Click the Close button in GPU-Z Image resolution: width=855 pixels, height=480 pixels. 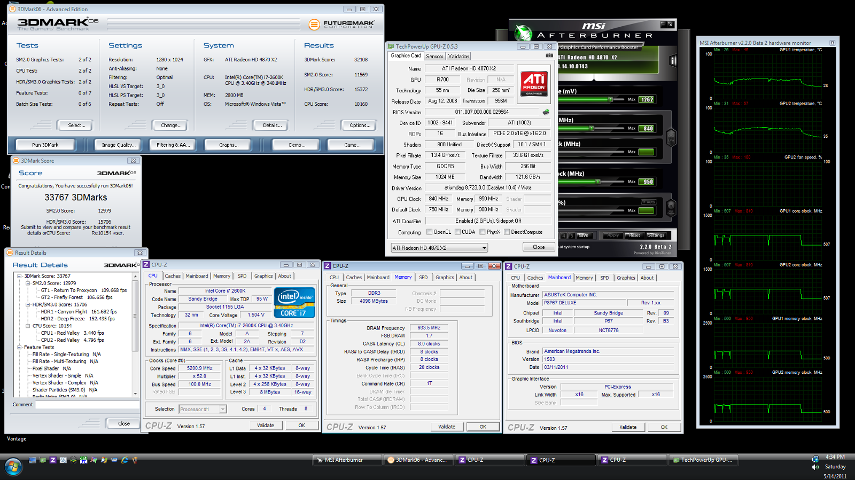[x=539, y=247]
